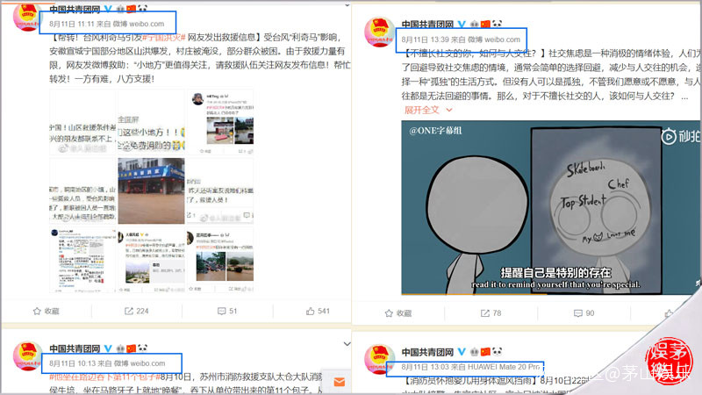
Task: Play the @ONE字幕组 social anxiety video
Action: click(550, 207)
